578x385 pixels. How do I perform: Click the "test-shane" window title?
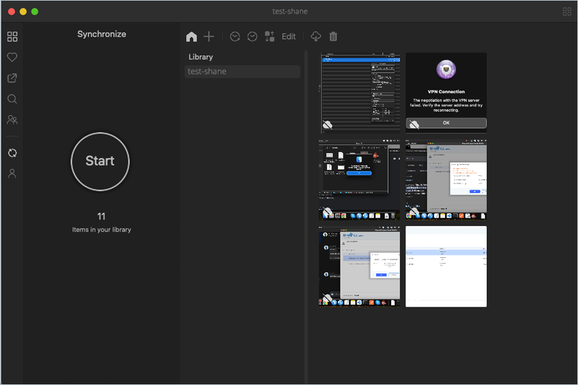(x=290, y=12)
